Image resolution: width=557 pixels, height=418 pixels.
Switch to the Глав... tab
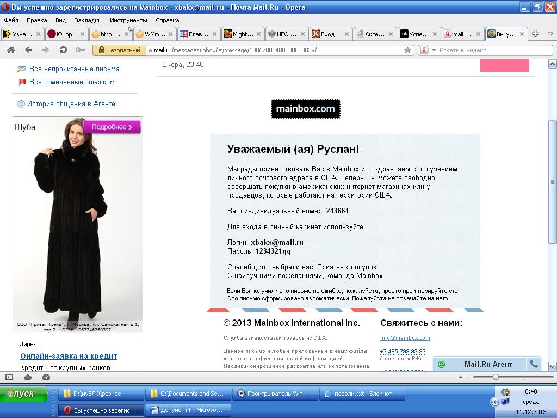(198, 34)
